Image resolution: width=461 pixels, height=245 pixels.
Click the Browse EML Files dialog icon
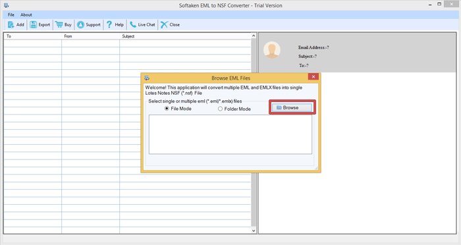point(147,78)
